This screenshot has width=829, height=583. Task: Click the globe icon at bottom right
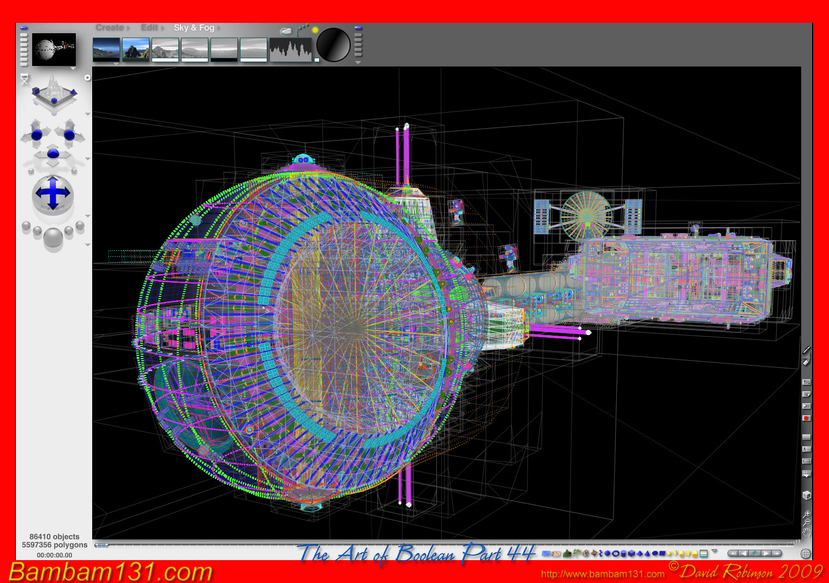coord(806,554)
